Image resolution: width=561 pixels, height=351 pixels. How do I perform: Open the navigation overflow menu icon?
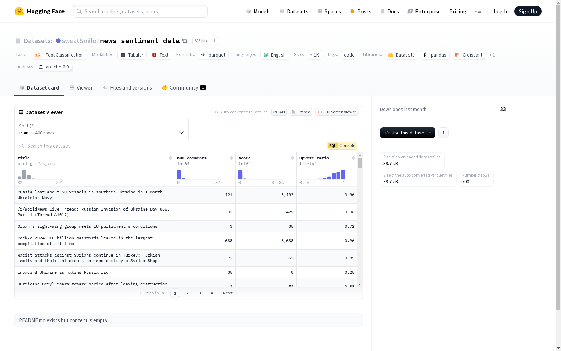pyautogui.click(x=478, y=11)
